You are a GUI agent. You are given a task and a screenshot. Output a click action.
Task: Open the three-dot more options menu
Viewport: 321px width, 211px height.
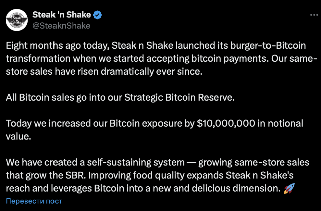pos(314,15)
